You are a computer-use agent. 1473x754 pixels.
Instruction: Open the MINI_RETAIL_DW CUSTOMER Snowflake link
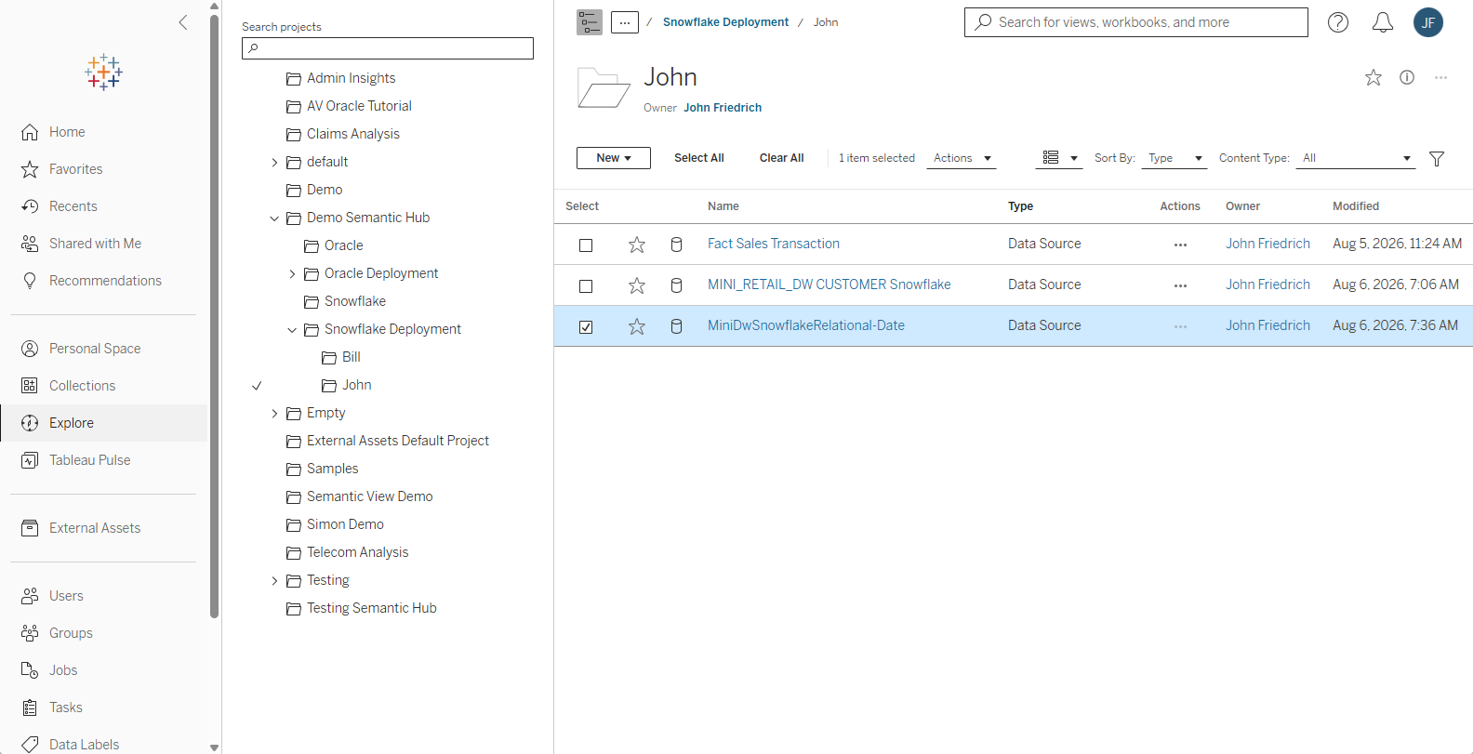[x=829, y=284]
